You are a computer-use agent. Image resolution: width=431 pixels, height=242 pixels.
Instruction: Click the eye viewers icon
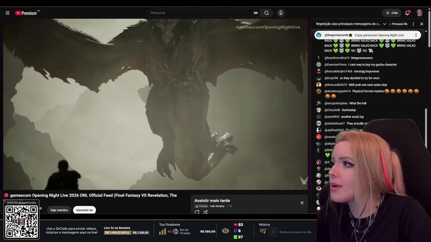[x=226, y=231]
